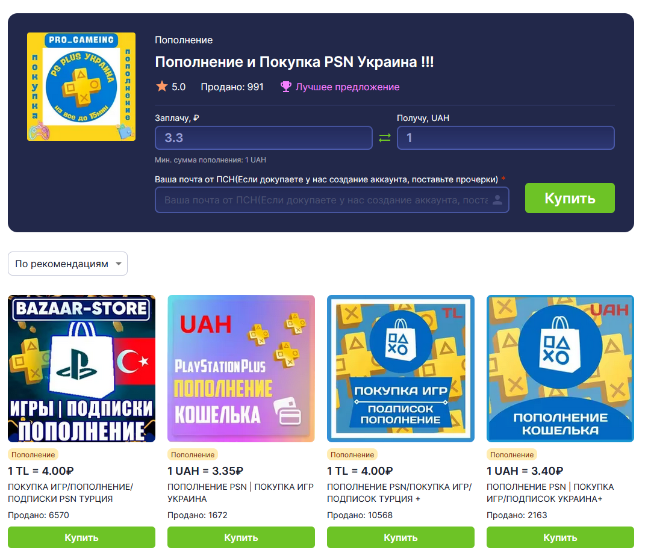The height and width of the screenshot is (559, 645).
Task: Click the price '1 UAH = 3.40₽'
Action: (x=525, y=471)
